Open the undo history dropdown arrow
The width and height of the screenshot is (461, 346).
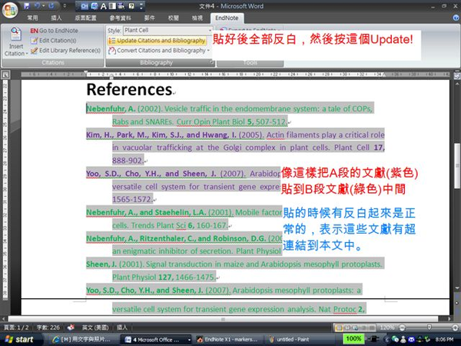pos(43,5)
